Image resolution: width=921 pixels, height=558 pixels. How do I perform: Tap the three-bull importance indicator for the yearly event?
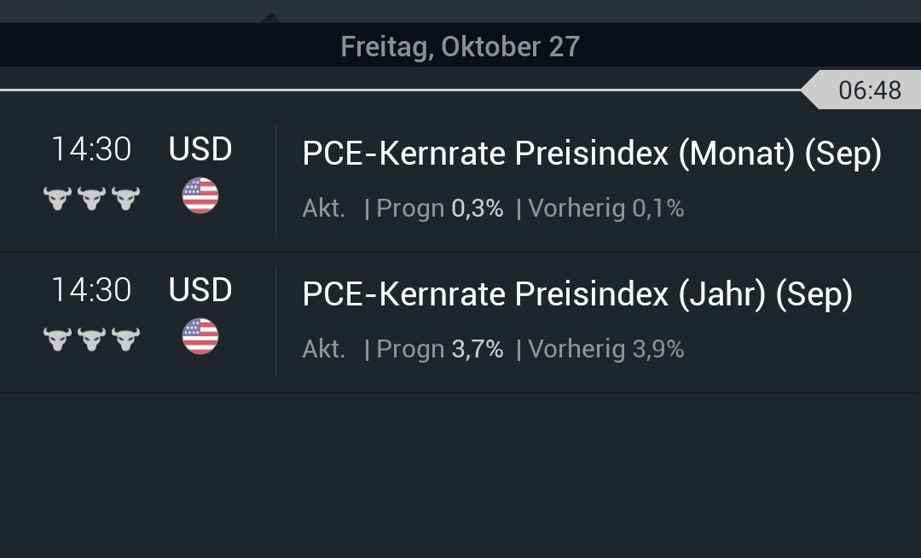(x=91, y=340)
